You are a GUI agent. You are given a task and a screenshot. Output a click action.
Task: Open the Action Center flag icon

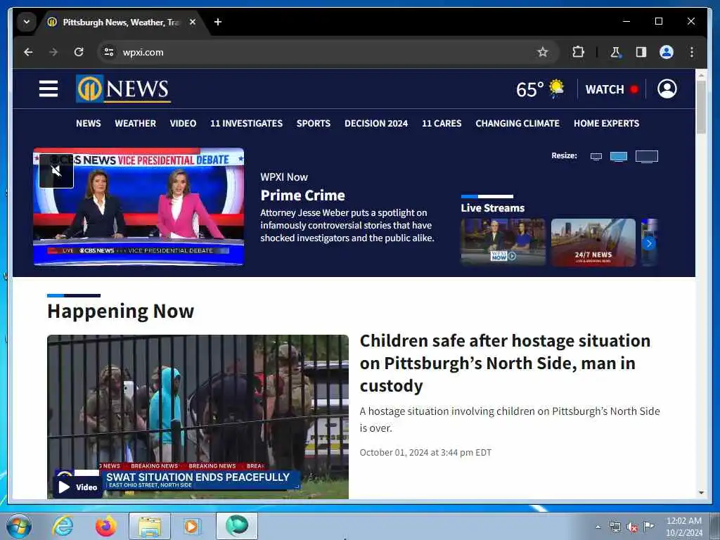pyautogui.click(x=648, y=527)
